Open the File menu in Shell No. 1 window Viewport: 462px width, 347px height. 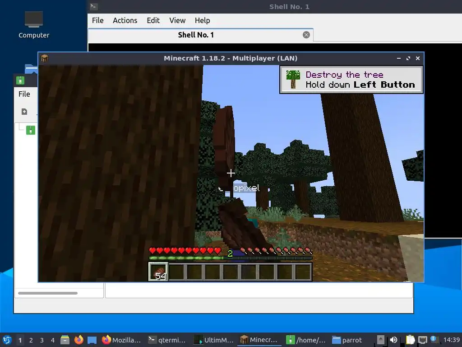[x=97, y=20]
